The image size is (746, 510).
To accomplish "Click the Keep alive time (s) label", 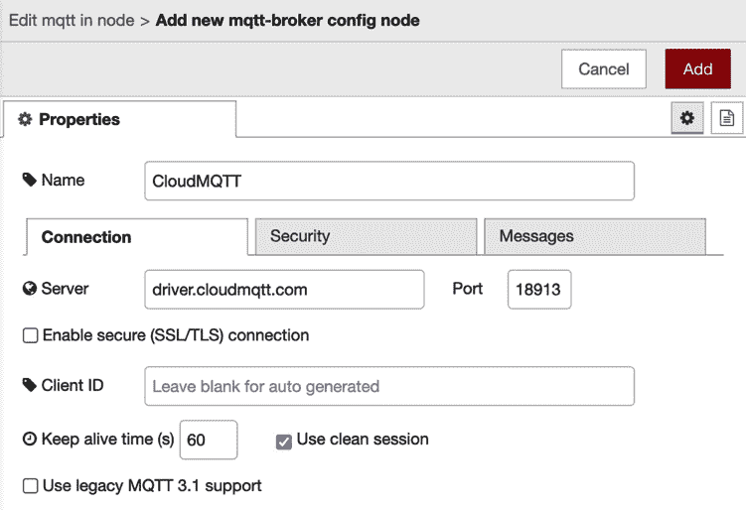I will (x=107, y=440).
